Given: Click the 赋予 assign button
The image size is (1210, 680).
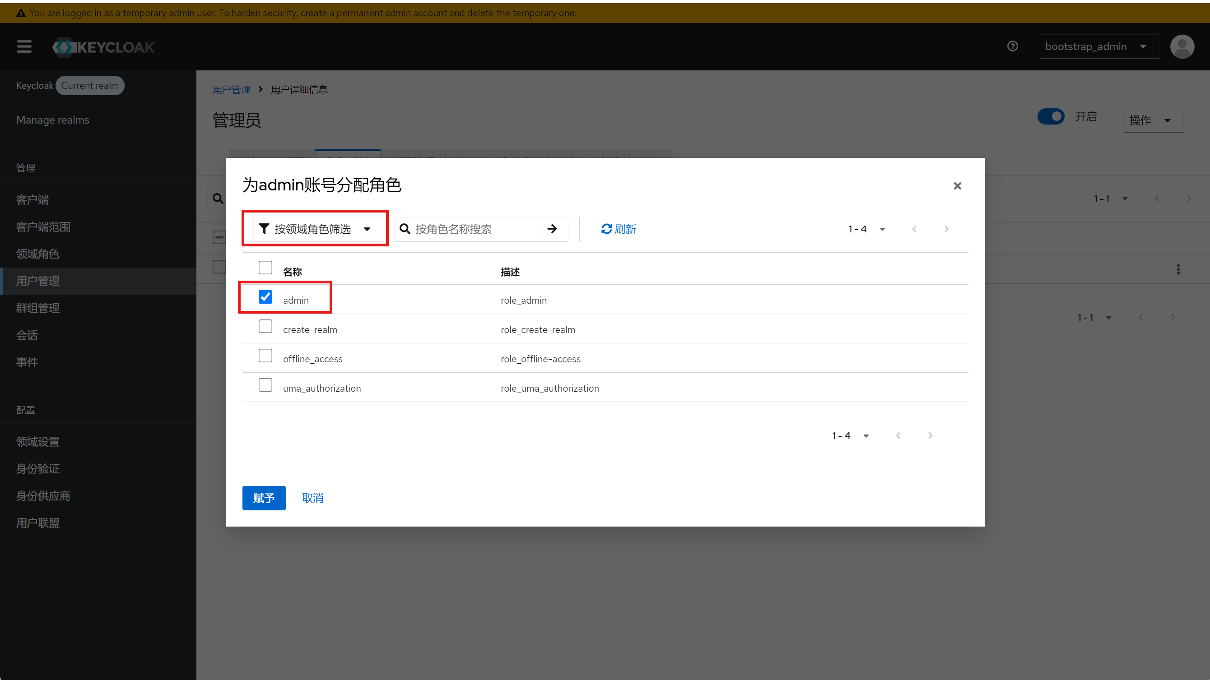Looking at the screenshot, I should click(x=264, y=498).
